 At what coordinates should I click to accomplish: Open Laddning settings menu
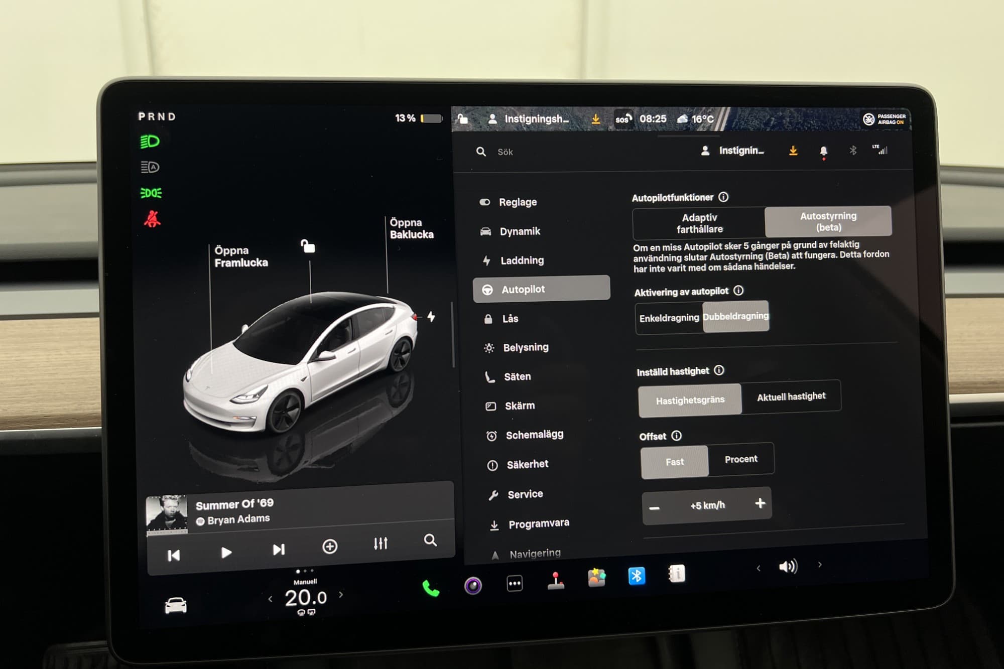(x=522, y=260)
